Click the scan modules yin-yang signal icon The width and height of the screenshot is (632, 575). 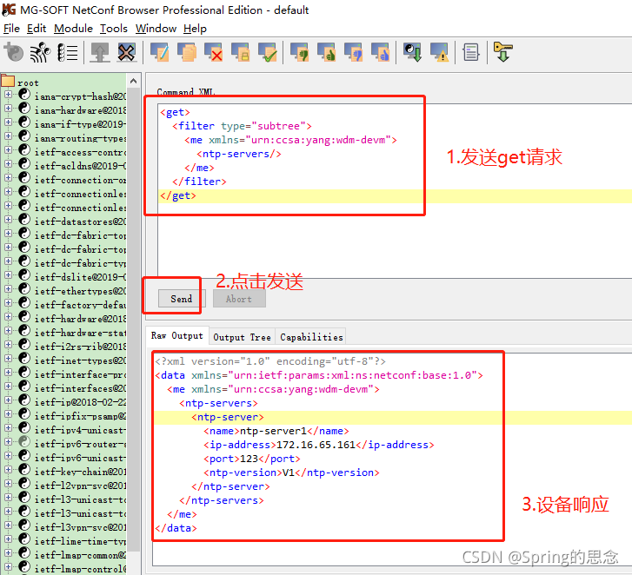[41, 52]
